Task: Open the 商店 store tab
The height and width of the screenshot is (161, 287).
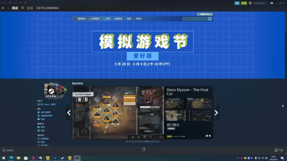Action: [x=15, y=8]
